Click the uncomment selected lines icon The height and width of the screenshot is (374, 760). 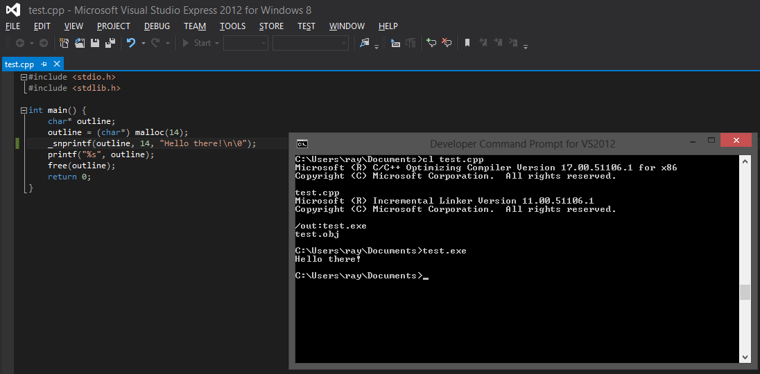pyautogui.click(x=447, y=43)
